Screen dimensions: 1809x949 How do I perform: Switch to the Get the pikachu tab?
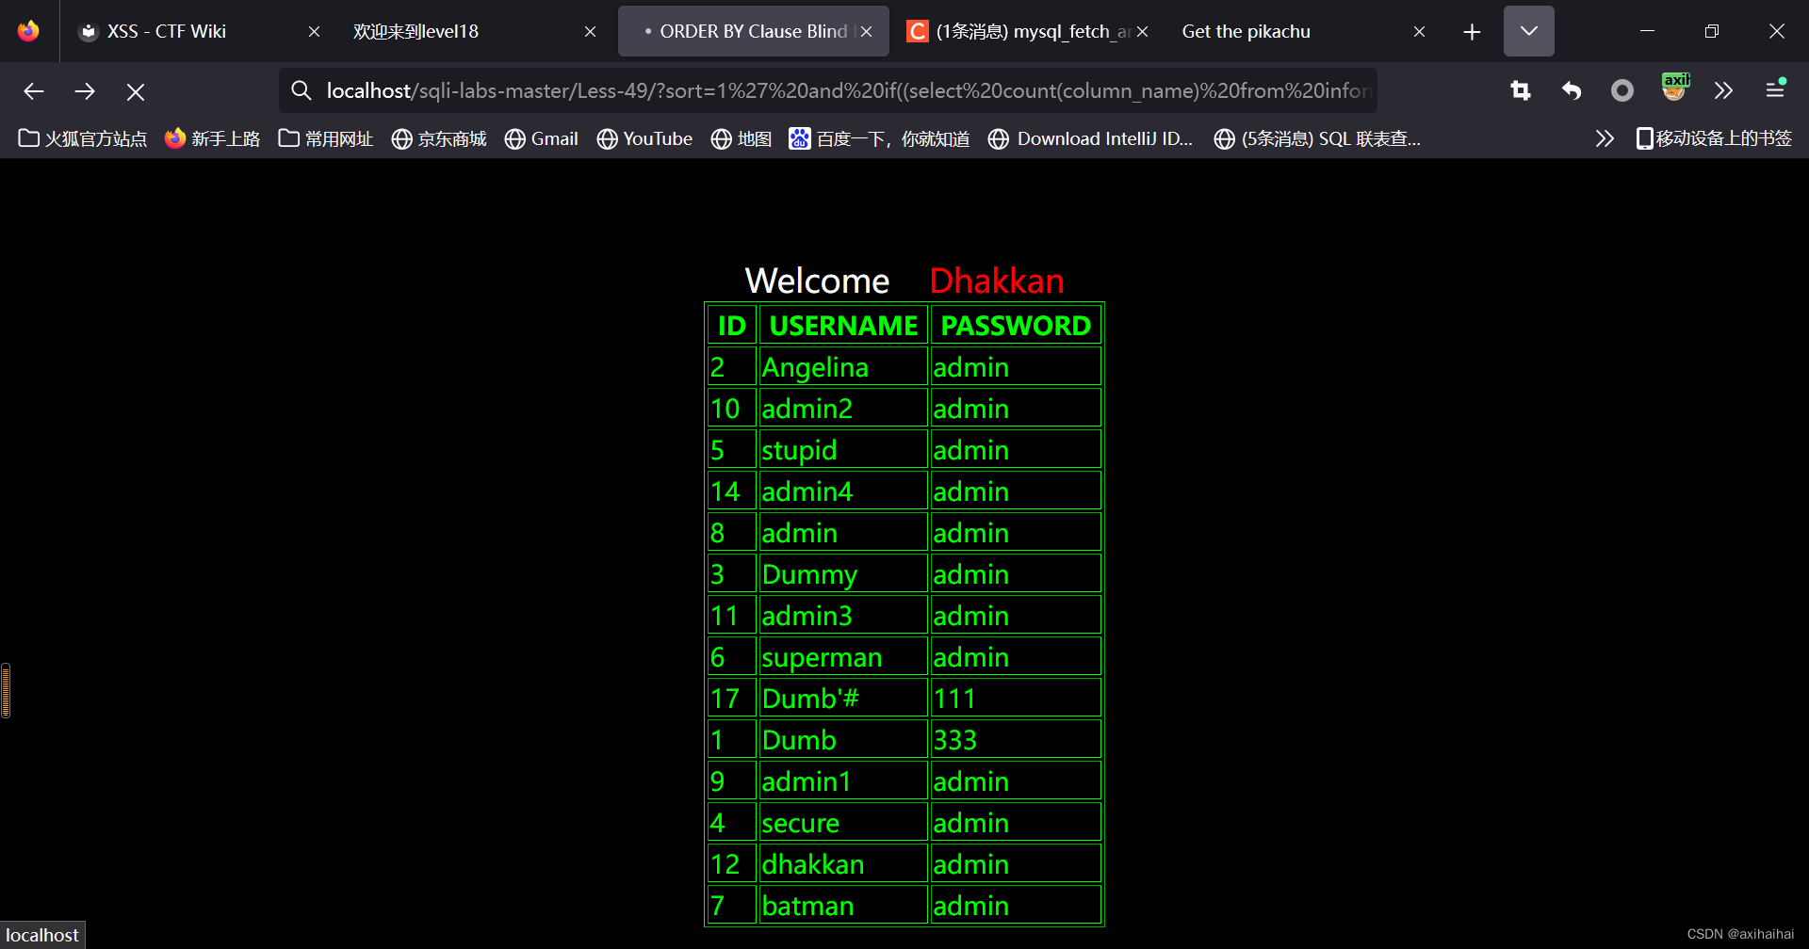(x=1246, y=30)
